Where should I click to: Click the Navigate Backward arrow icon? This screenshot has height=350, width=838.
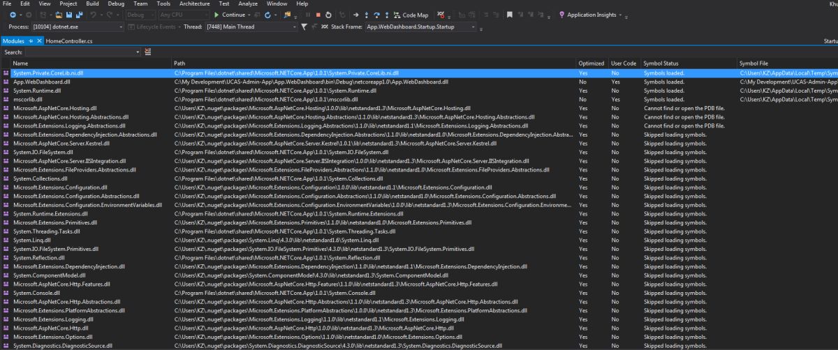tap(13, 15)
